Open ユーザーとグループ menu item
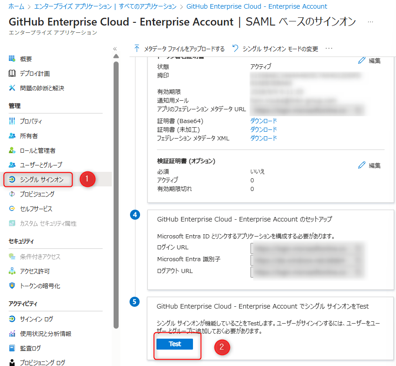 (41, 165)
